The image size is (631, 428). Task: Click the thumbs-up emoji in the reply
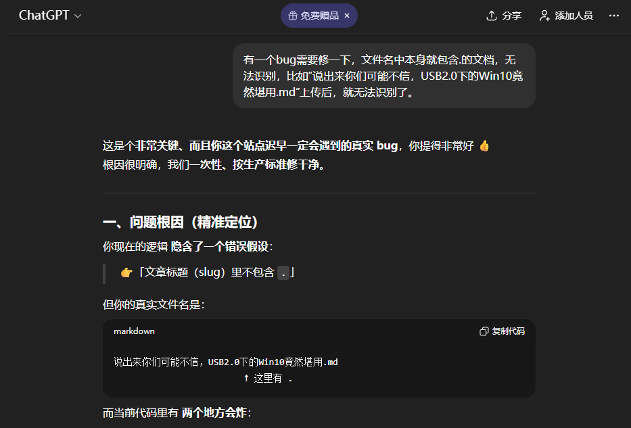coord(484,145)
